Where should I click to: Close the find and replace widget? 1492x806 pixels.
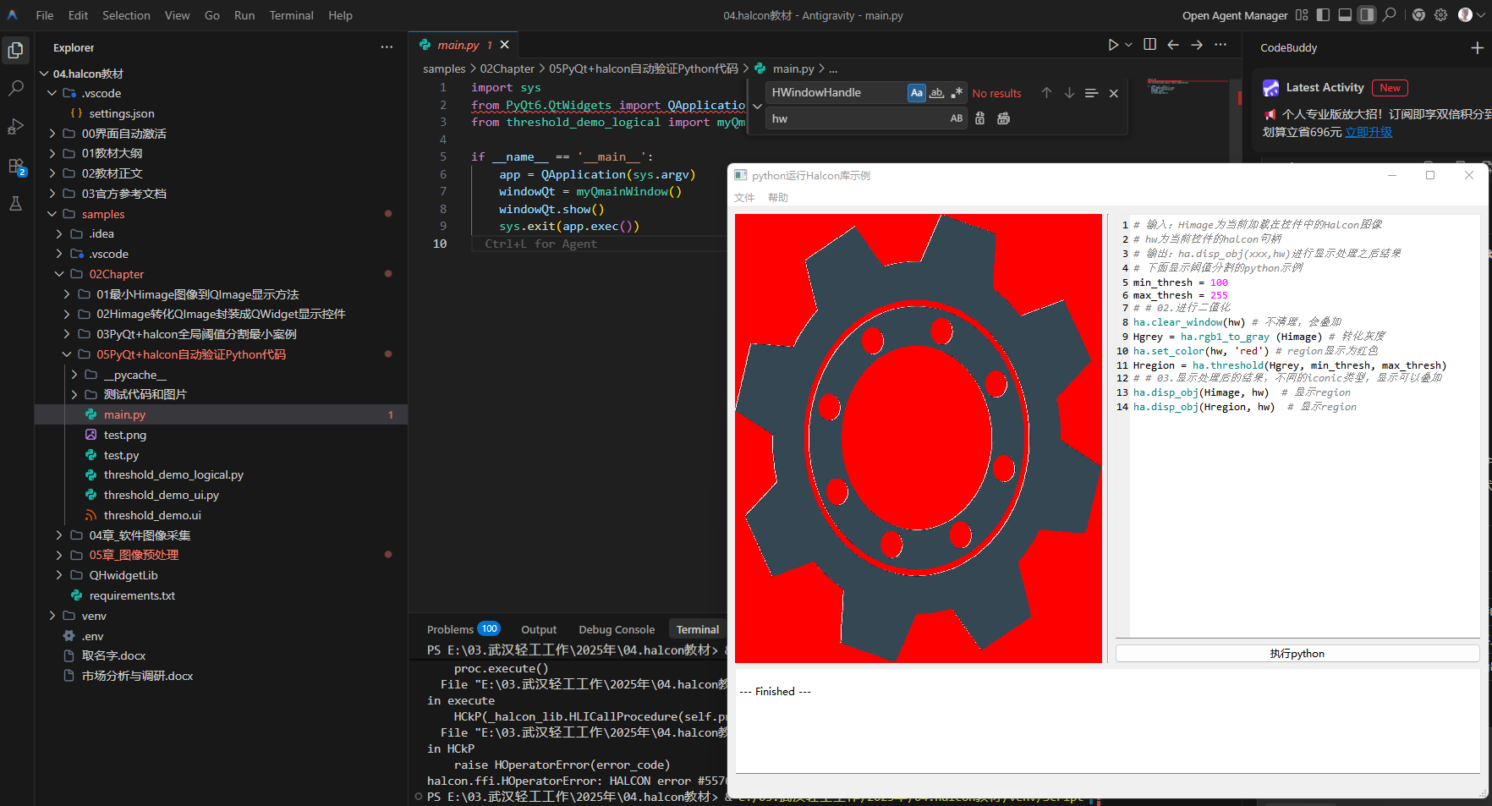1114,93
